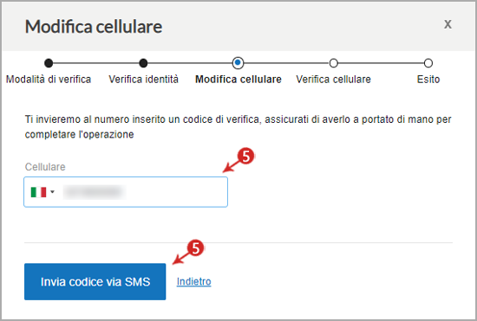477x321 pixels.
Task: Click the red 5 badge near Cellulare field
Action: [245, 157]
